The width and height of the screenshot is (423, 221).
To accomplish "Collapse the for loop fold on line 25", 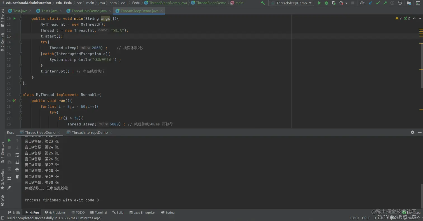I will tap(21, 107).
